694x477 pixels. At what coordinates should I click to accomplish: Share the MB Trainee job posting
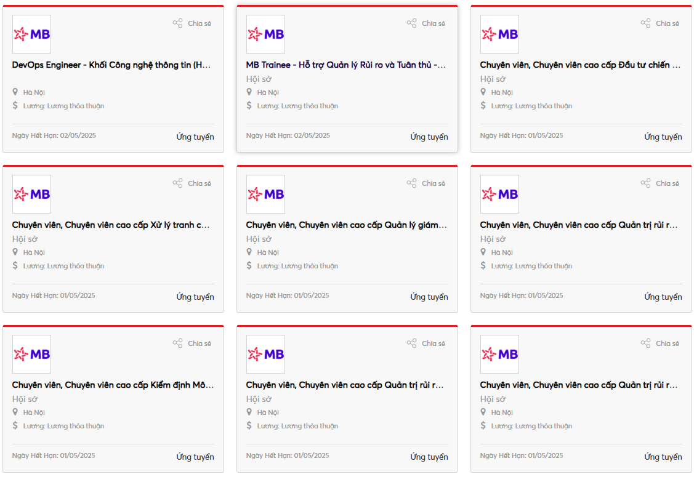click(412, 23)
